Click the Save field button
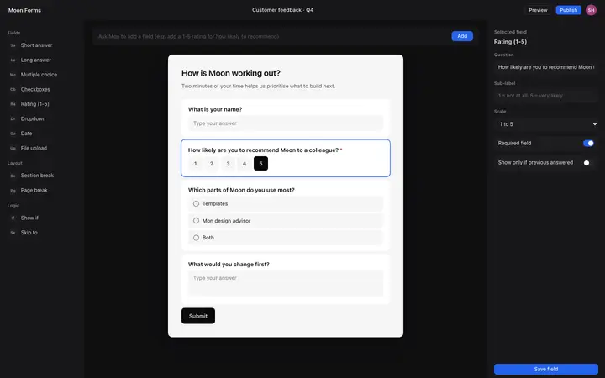Screen dimensions: 605x378 click(x=546, y=369)
